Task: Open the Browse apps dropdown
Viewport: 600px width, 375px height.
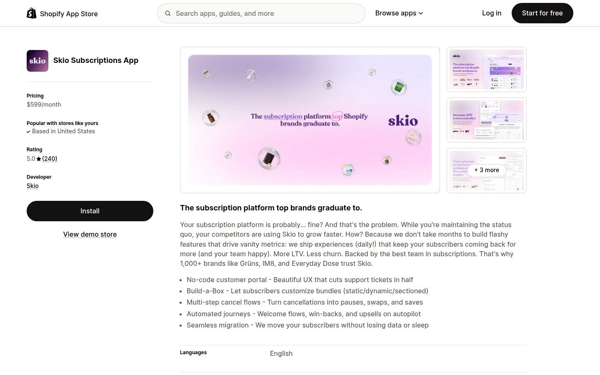Action: click(x=395, y=13)
